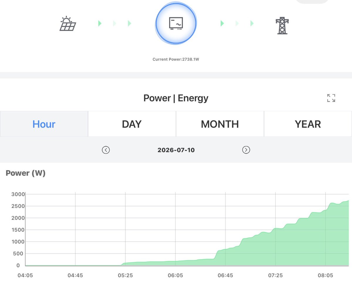This screenshot has width=352, height=285.
Task: Click the Current Power:2738.1W reading
Action: [x=176, y=60]
